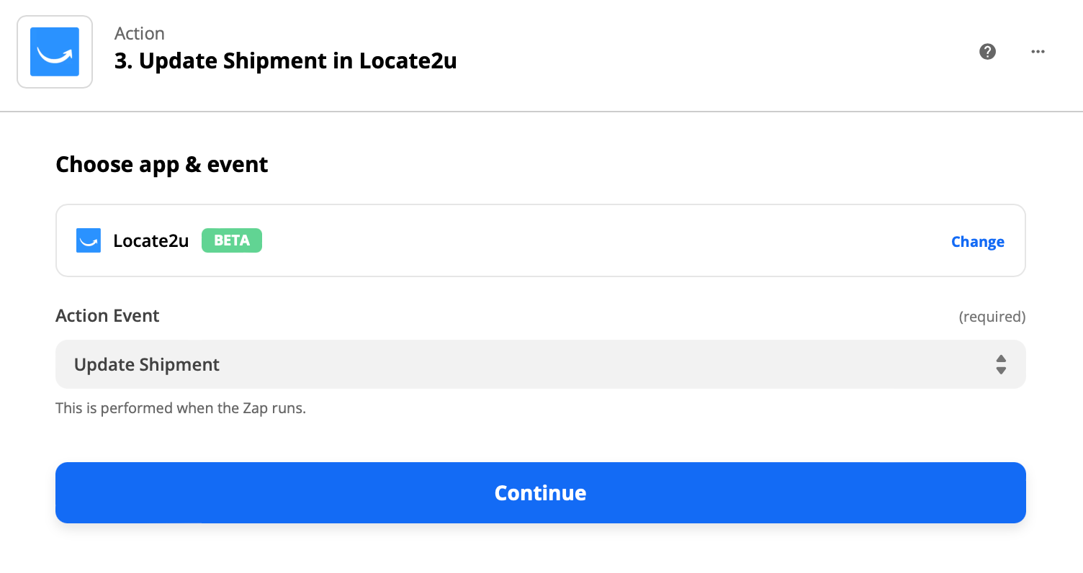Click the step title "3. Update Shipment in Locate2u"

pos(286,61)
